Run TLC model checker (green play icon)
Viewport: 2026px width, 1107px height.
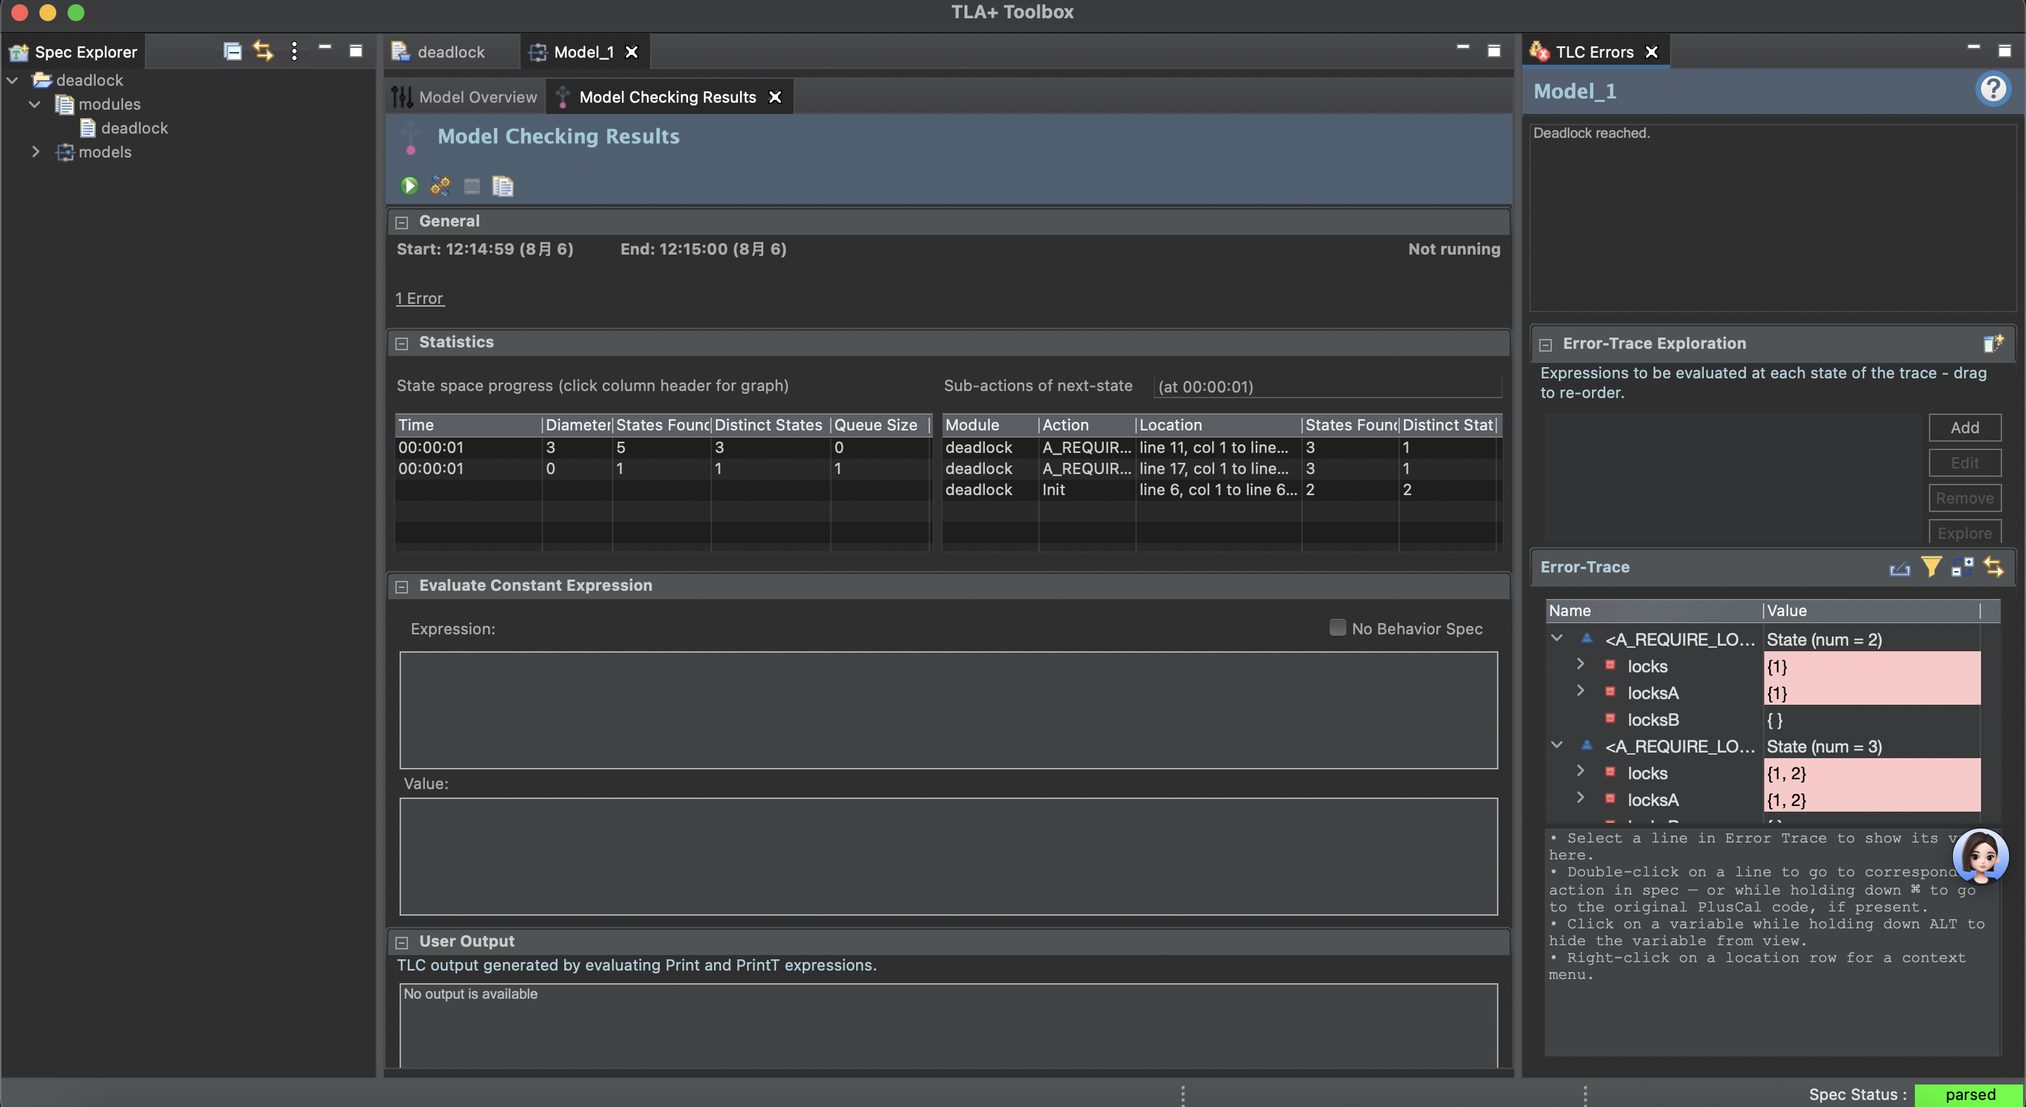pos(409,186)
